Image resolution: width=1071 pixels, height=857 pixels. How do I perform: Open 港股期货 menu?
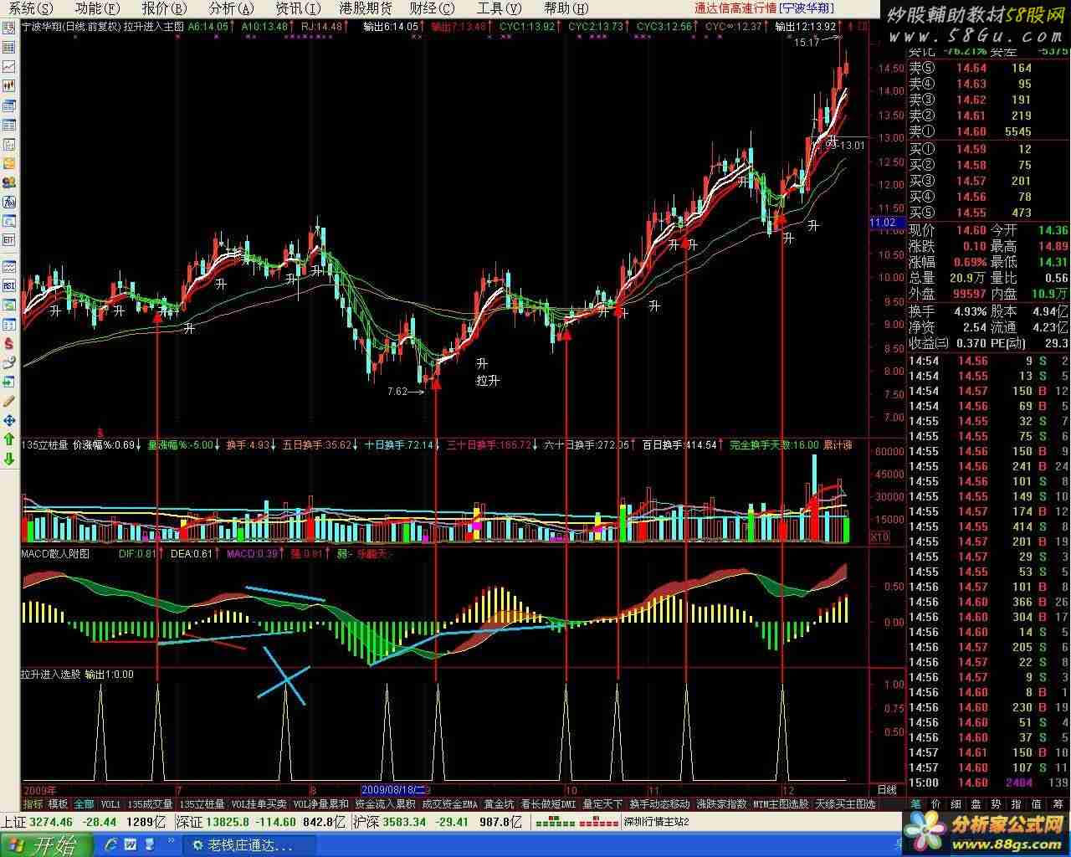click(x=366, y=8)
